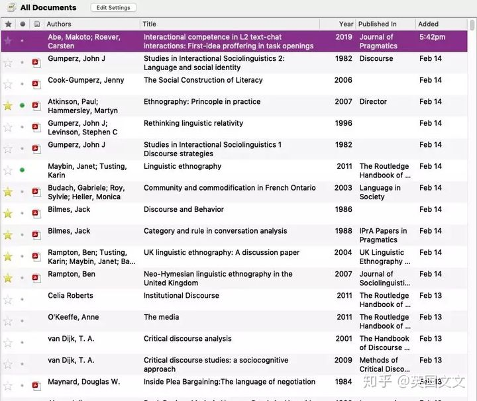Select title 'Linguistic ethnography'
The image size is (477, 401).
(183, 166)
